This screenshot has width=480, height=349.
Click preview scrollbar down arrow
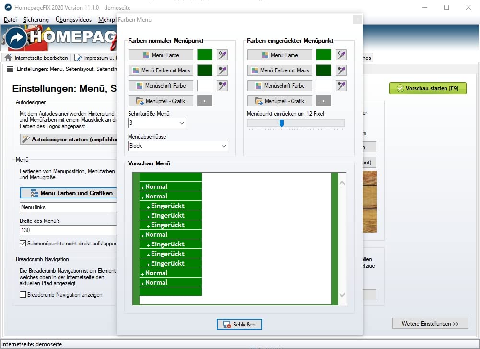point(342,295)
